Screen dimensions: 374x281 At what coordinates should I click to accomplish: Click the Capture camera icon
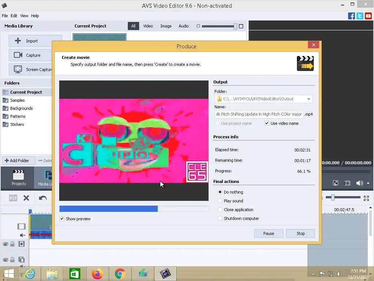click(x=18, y=55)
